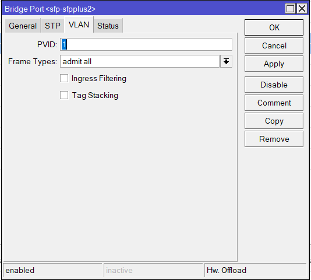Viewport: 311px width, 280px height.
Task: Select the VLAN tab
Action: (79, 25)
